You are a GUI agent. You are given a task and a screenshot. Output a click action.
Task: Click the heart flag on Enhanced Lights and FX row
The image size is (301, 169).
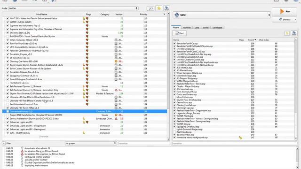87,122
